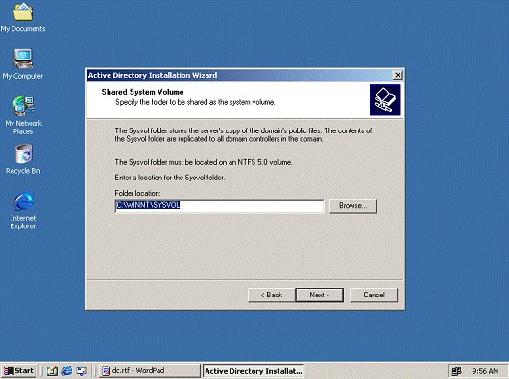Launch Internet Explorer from quick launch

pos(67,370)
